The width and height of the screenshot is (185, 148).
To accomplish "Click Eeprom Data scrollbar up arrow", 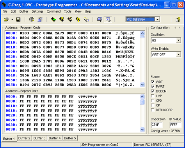I will tap(142, 97).
